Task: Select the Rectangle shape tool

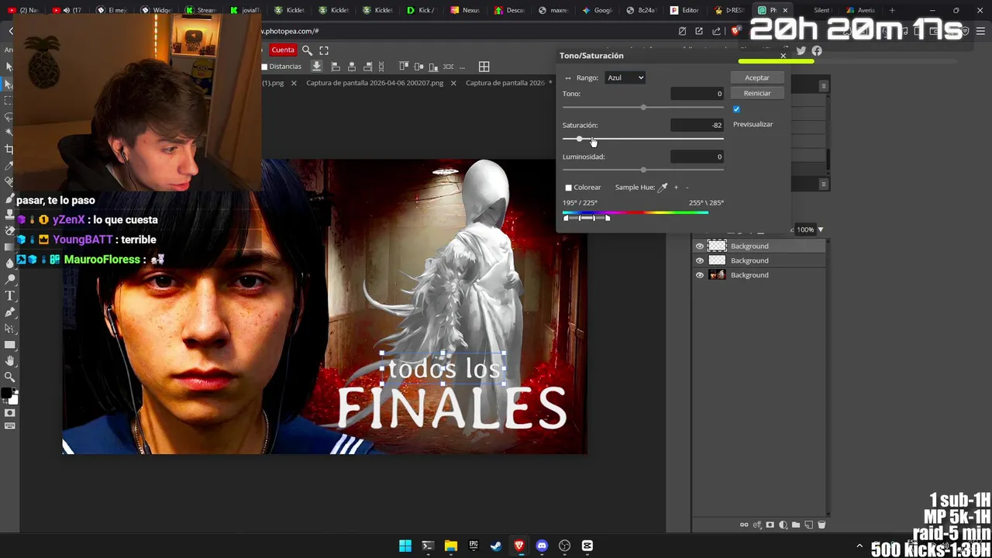Action: click(9, 345)
